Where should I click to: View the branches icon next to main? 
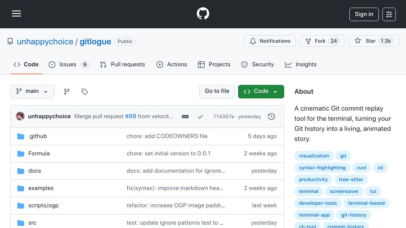[x=67, y=92]
